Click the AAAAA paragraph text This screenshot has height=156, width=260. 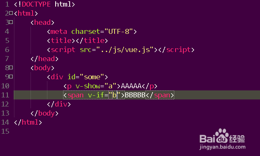tap(131, 86)
